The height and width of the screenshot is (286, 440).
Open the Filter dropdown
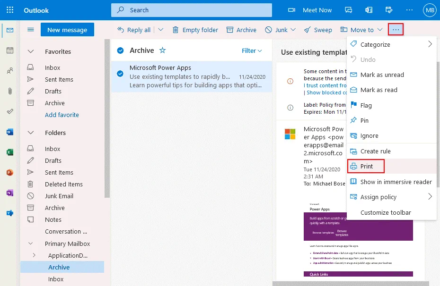(252, 50)
